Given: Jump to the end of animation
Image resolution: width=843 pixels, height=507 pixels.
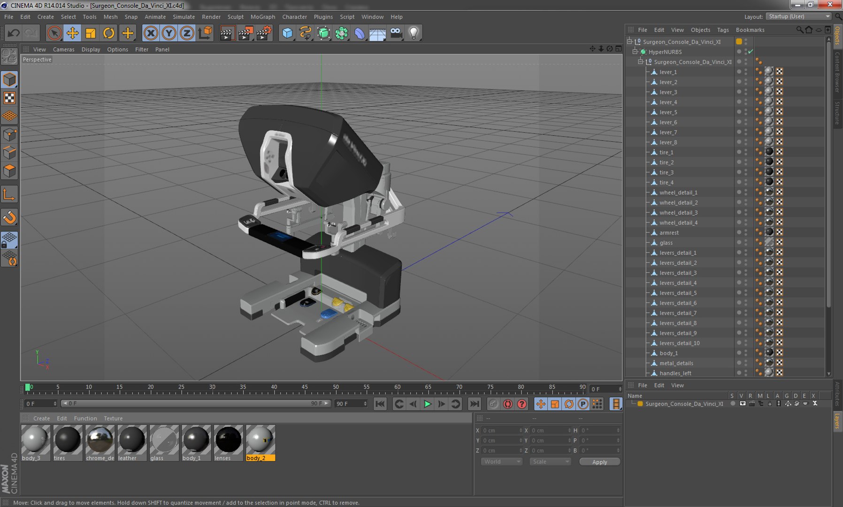Looking at the screenshot, I should [x=475, y=404].
